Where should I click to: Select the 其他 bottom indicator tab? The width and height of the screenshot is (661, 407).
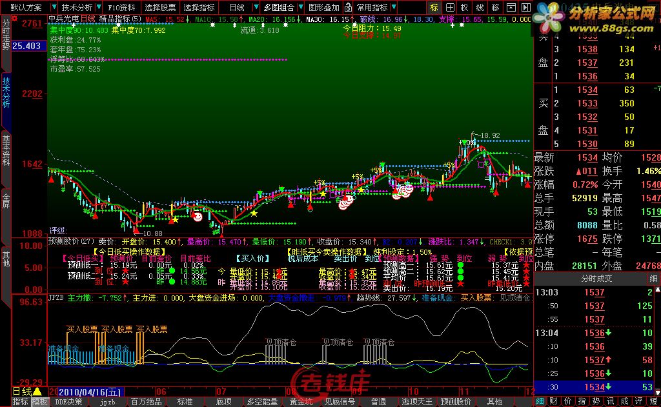(494, 402)
